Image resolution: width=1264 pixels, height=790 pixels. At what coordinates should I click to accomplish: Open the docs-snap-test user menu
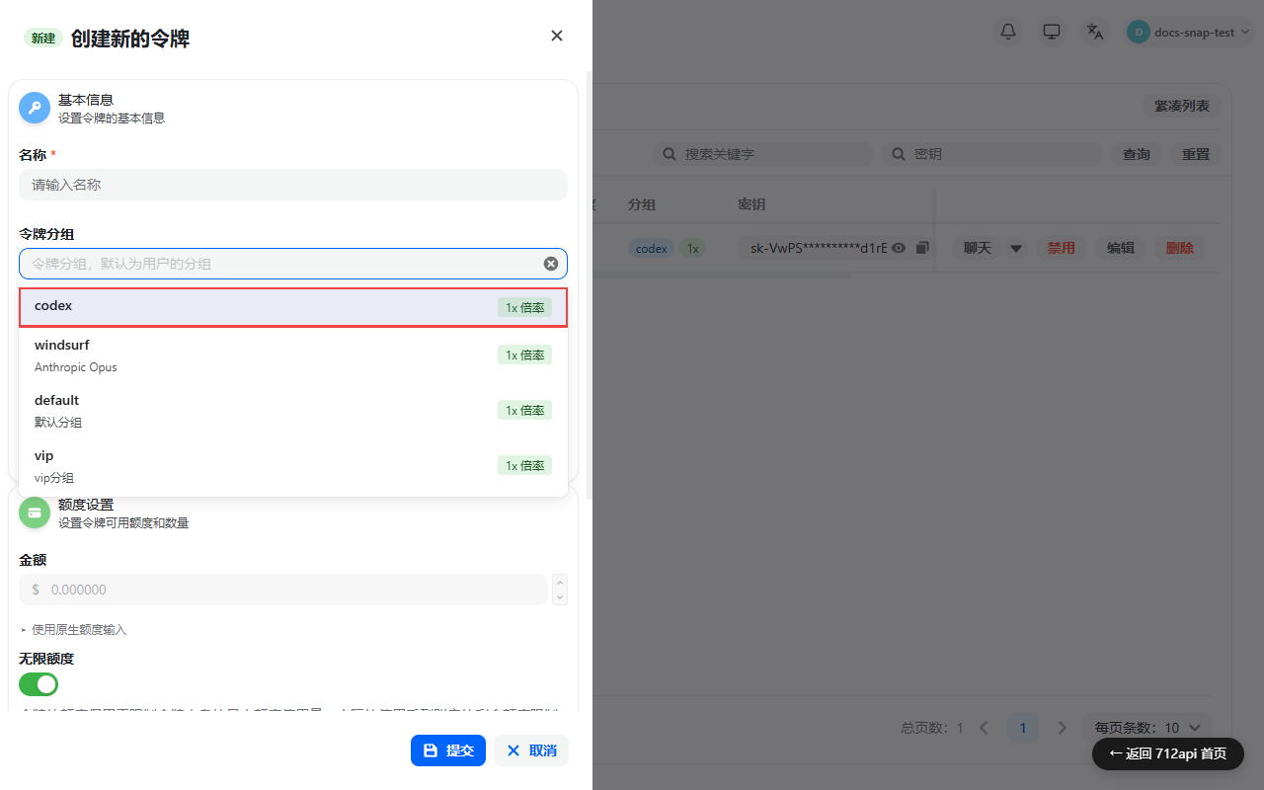click(1190, 32)
